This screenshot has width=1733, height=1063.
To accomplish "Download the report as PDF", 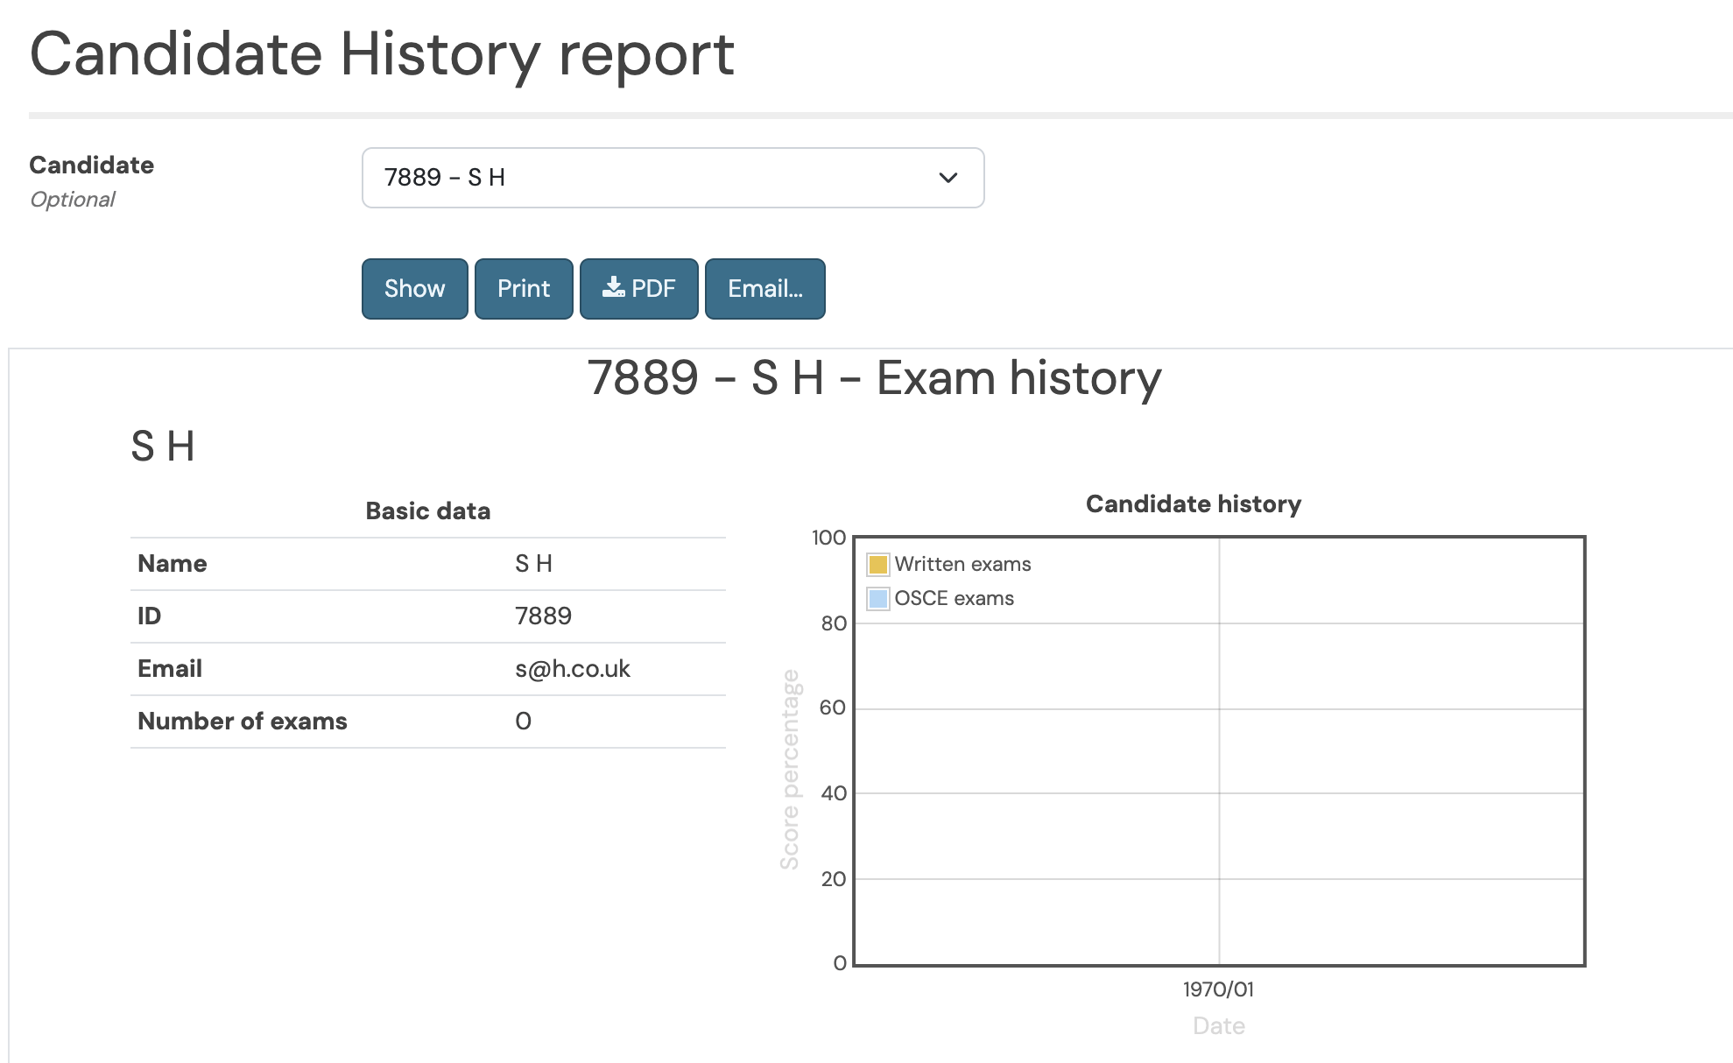I will point(639,289).
